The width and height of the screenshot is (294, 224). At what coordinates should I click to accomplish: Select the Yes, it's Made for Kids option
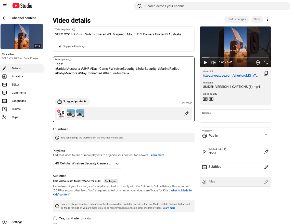[x=55, y=218]
